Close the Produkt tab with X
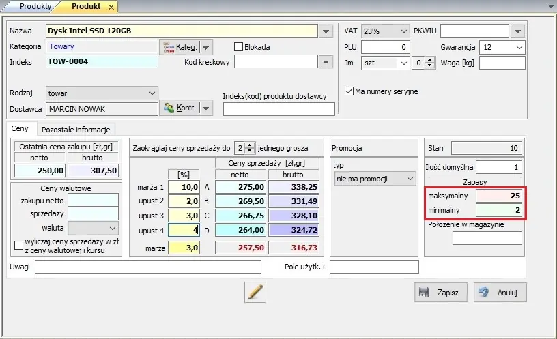 111,7
